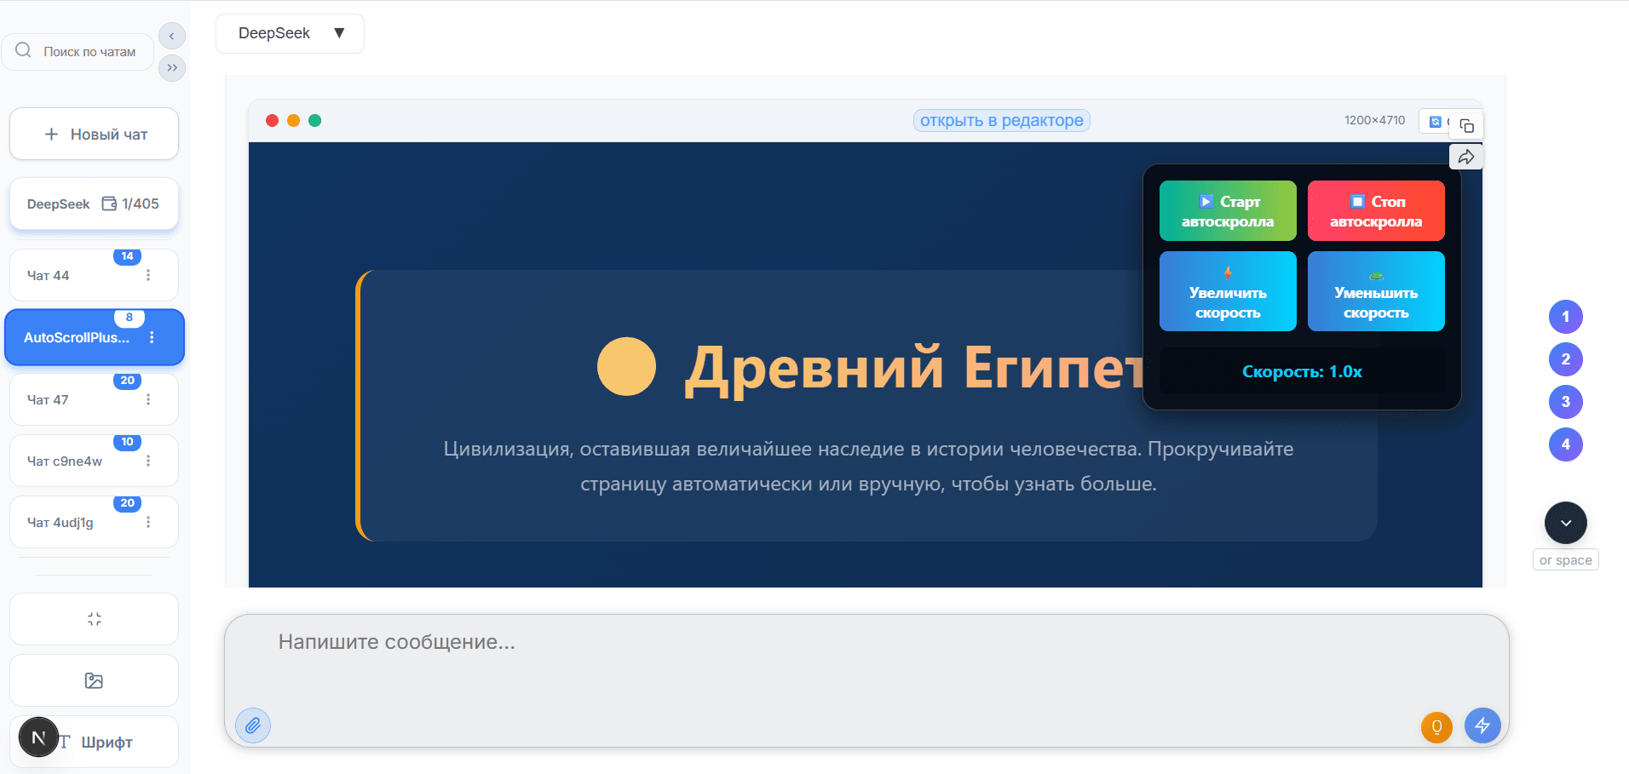Click the search magnifier in chat search
The height and width of the screenshot is (774, 1629).
[x=23, y=51]
